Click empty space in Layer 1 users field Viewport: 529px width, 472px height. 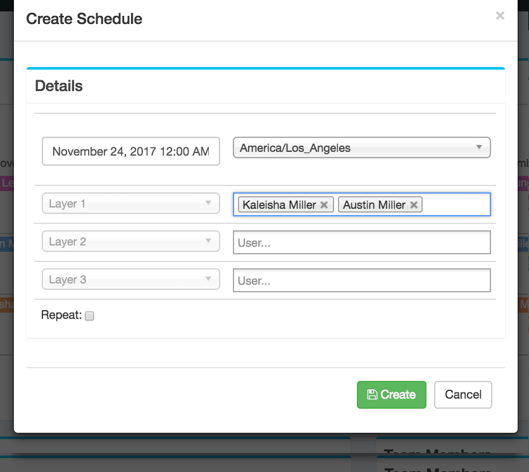(456, 204)
